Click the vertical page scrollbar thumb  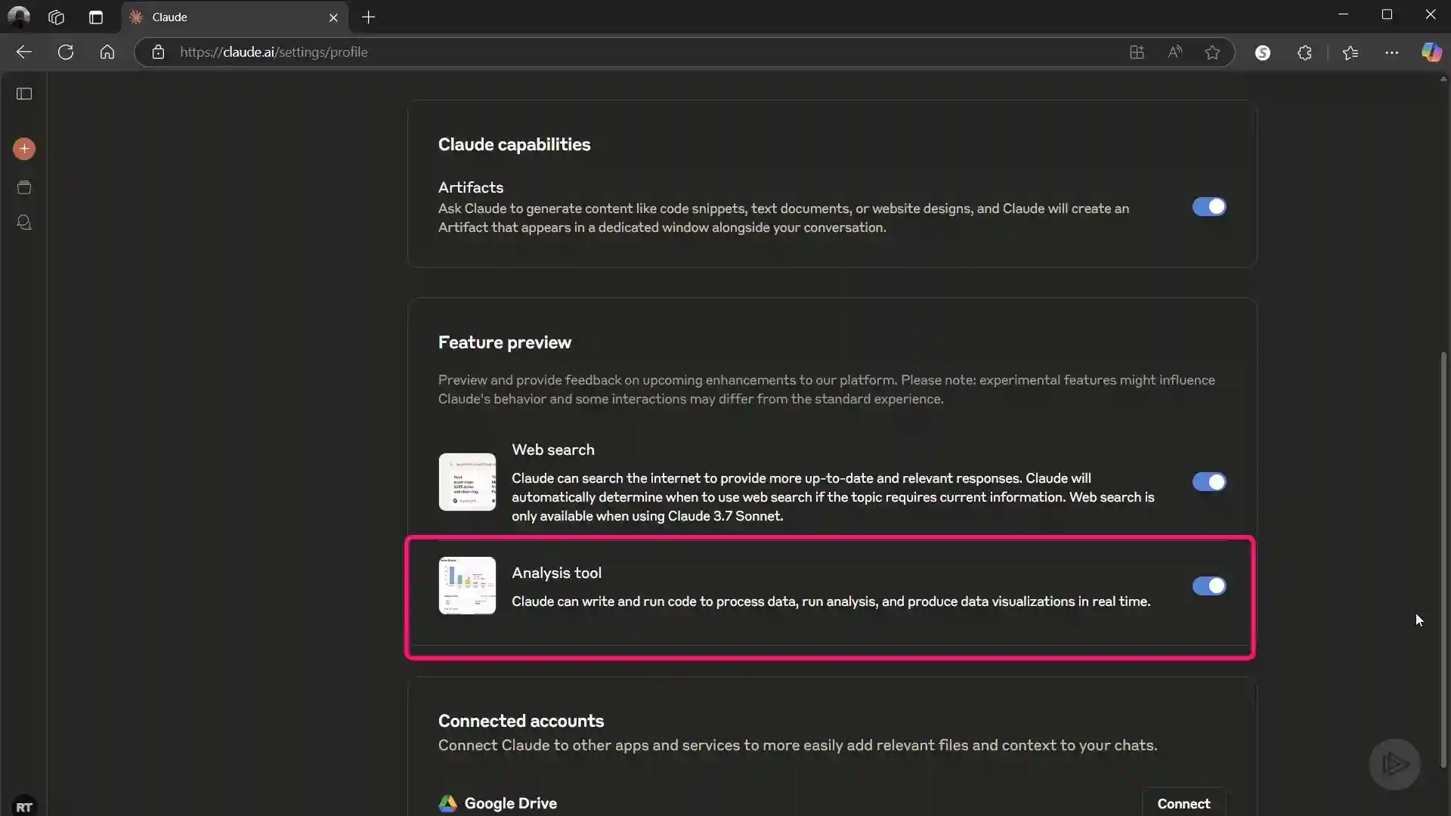[1443, 559]
